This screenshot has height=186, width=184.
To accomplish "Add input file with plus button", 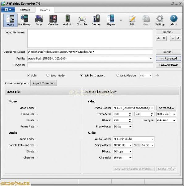I will pyautogui.click(x=178, y=38).
